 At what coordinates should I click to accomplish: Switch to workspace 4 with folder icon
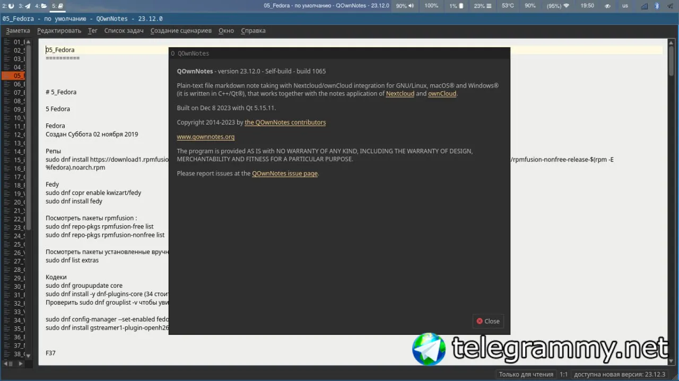[x=40, y=6]
